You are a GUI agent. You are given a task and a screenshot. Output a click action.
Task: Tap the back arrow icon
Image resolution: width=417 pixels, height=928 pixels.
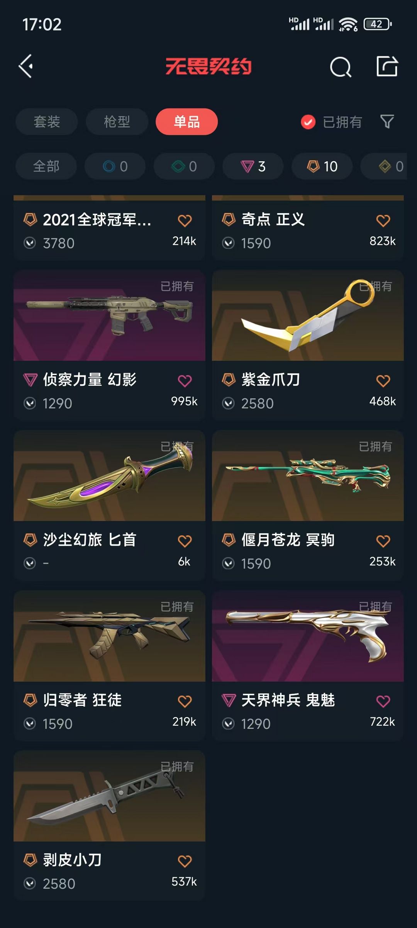(26, 66)
